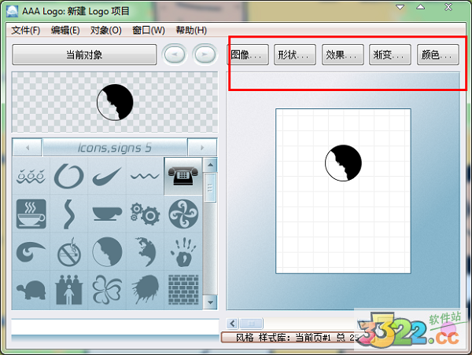The image size is (472, 355).
Task: Go to next icon category with right arrow
Action: [202, 147]
